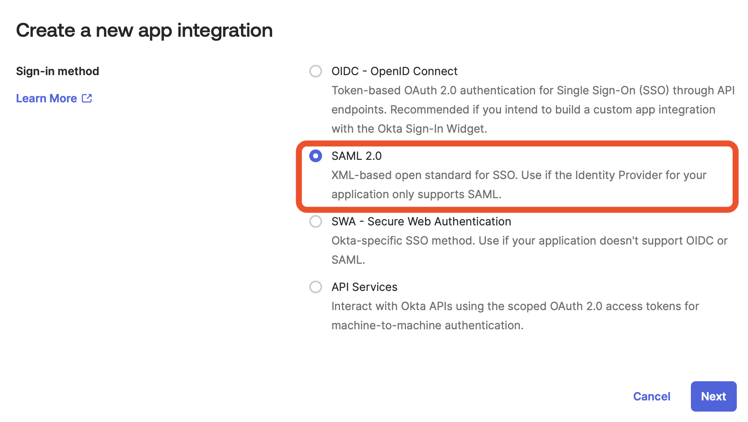Click the XML-based open standard description
Screen dimensions: 748x422
[519, 175]
